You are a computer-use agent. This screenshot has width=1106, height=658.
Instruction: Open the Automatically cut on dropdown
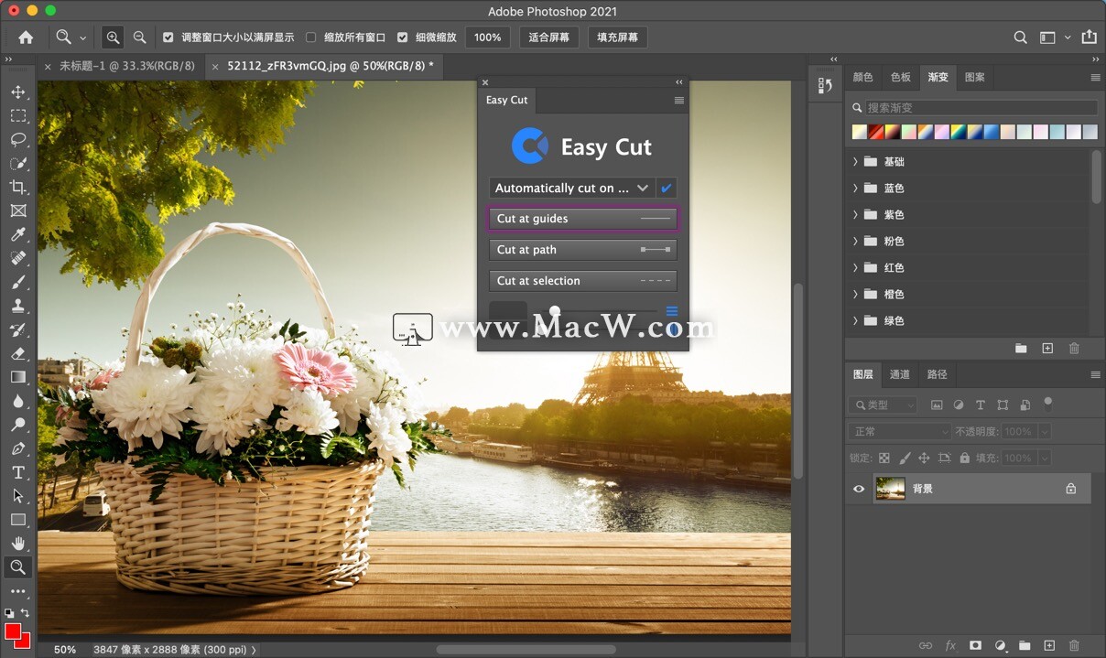point(572,189)
